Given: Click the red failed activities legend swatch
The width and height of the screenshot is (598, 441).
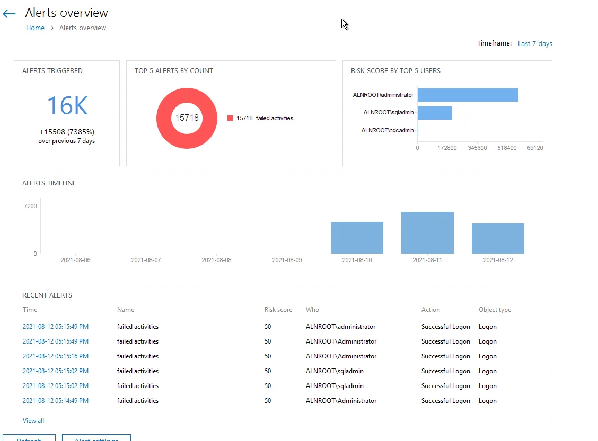Looking at the screenshot, I should coord(230,118).
